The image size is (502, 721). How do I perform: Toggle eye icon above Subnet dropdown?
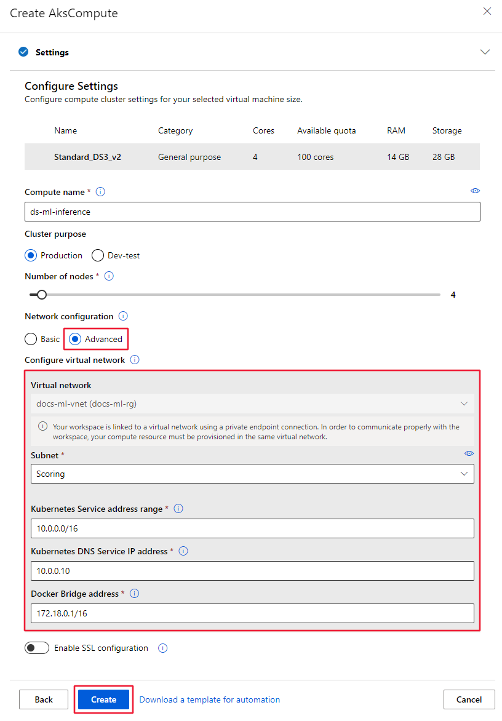[469, 453]
